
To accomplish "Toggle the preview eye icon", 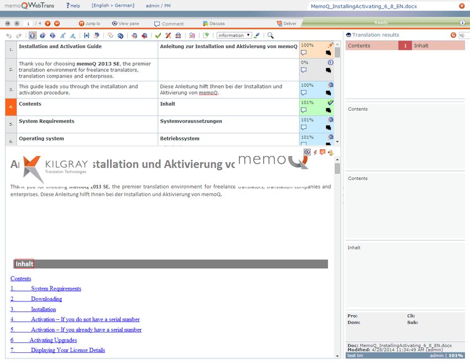I will coord(307,152).
